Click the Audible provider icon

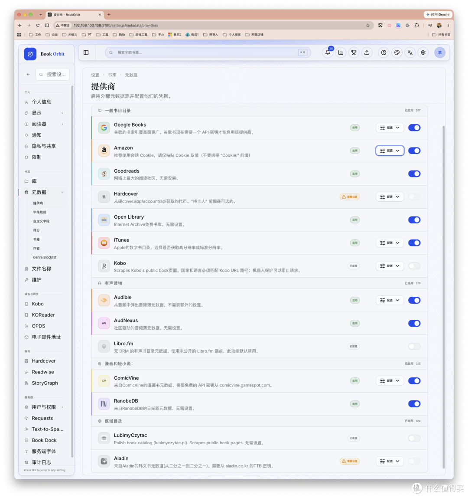point(104,300)
